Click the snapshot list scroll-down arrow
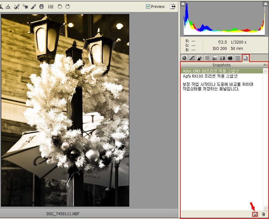Screen dimensions: 269x219 266,208
